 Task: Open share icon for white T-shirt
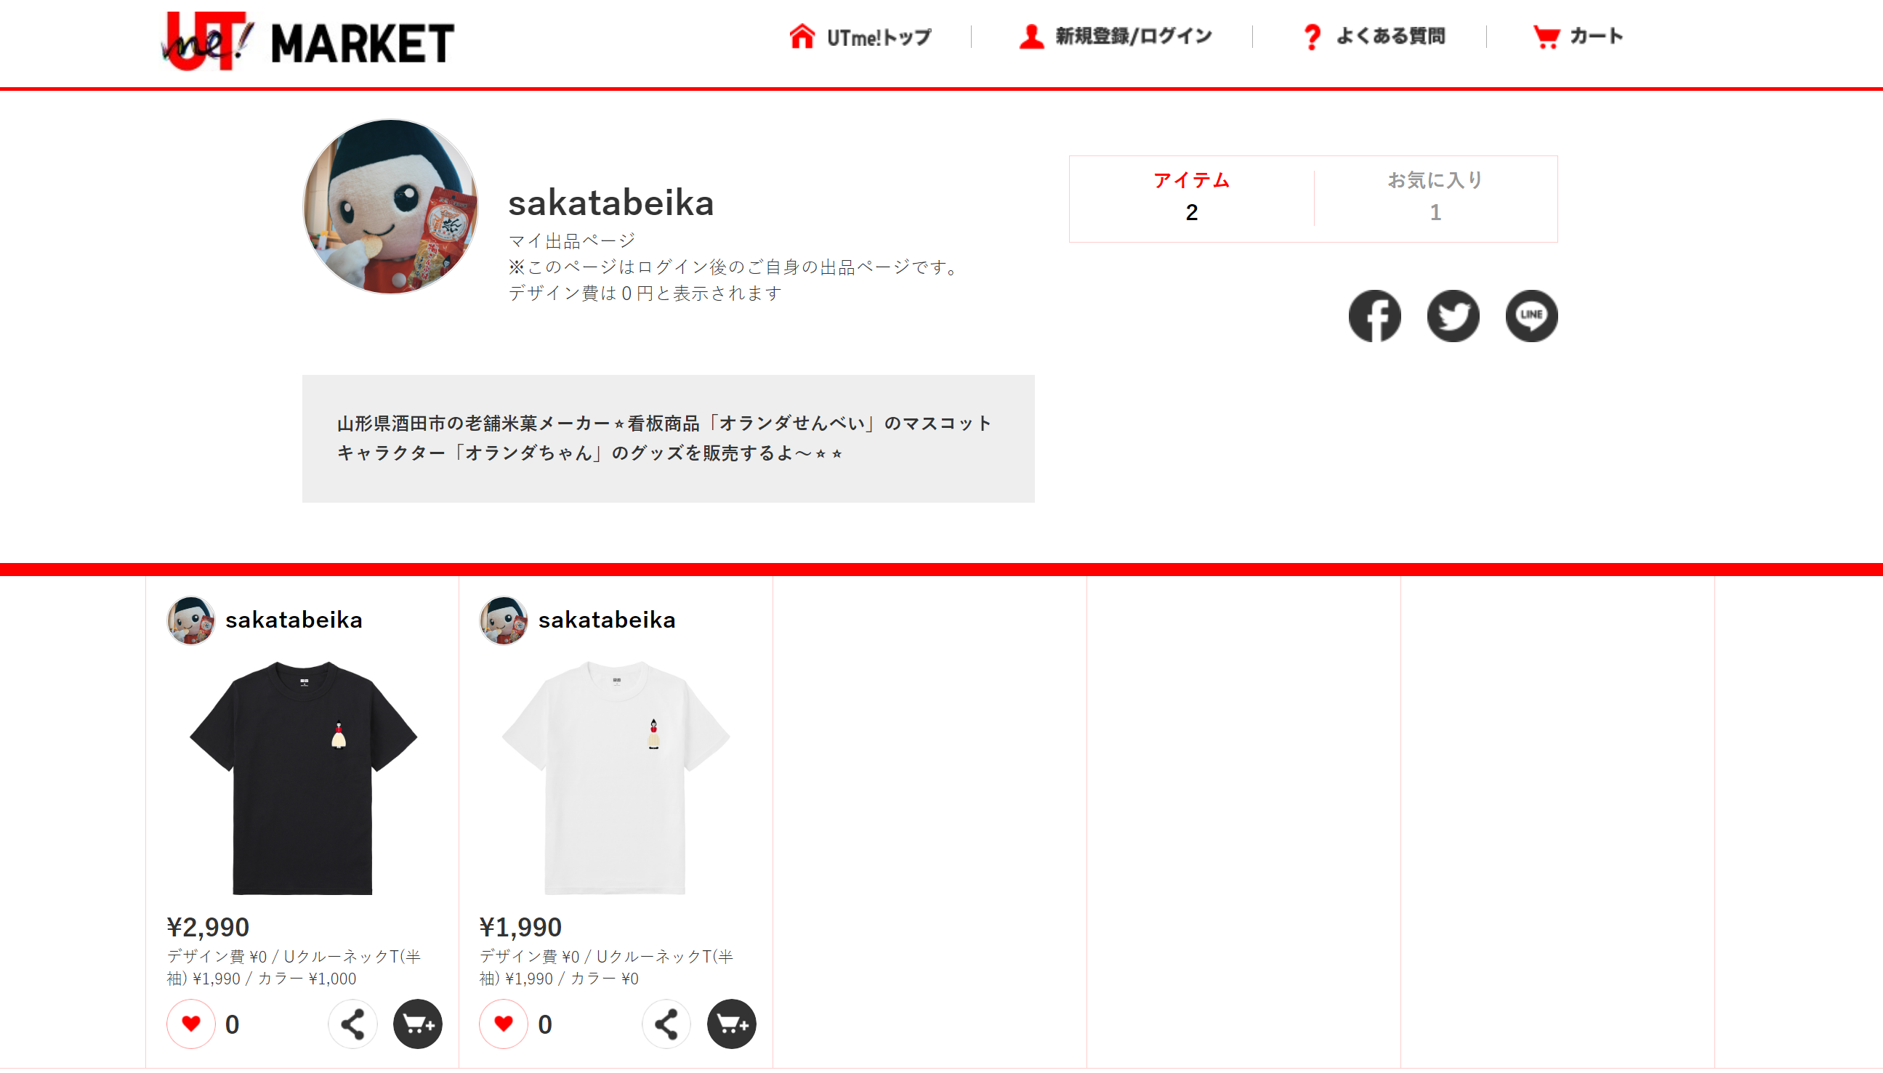[x=666, y=1024]
